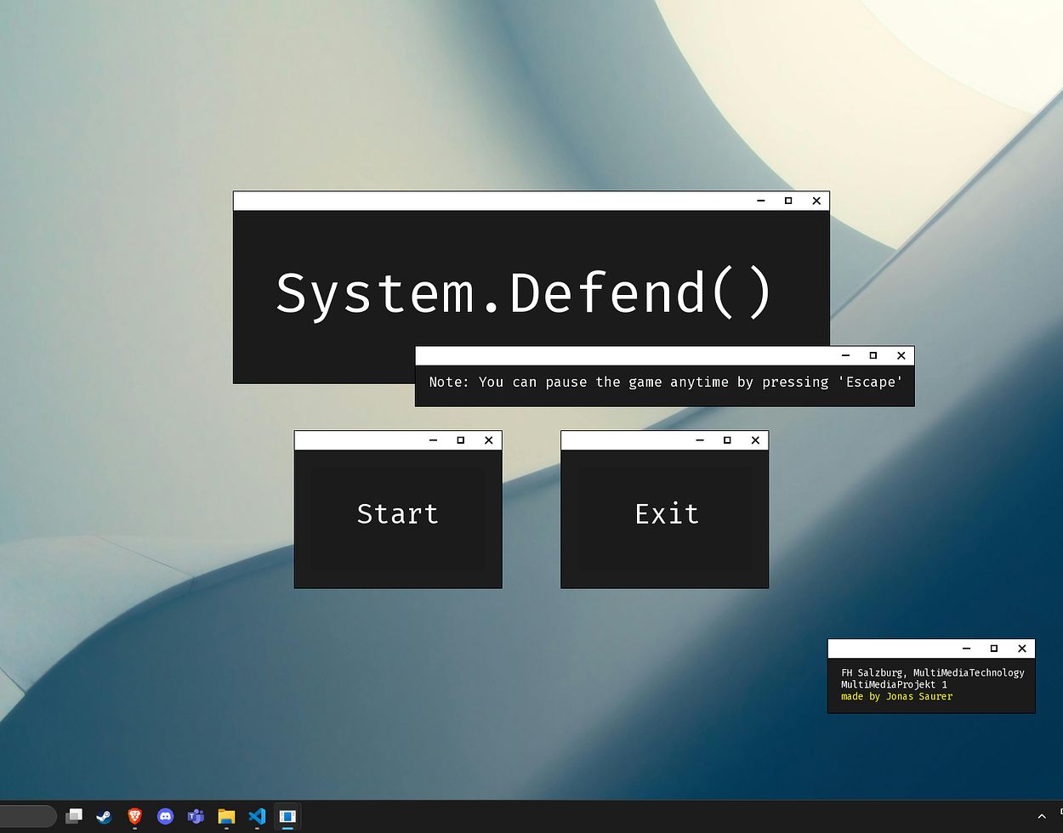Viewport: 1063px width, 833px height.
Task: Maximize the pause note window
Action: point(873,355)
